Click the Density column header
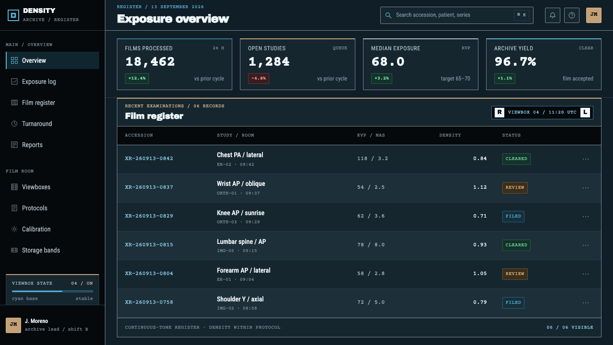This screenshot has height=345, width=613. click(x=450, y=135)
